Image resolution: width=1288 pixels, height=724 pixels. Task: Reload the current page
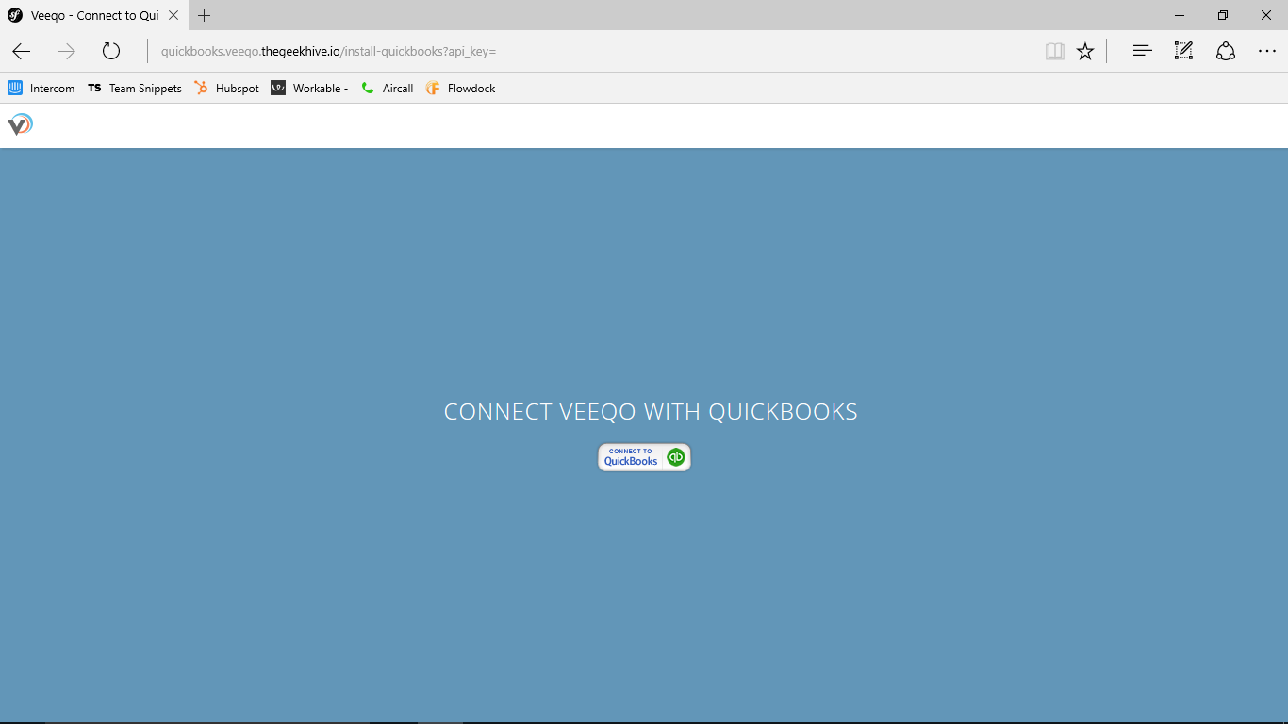111,51
